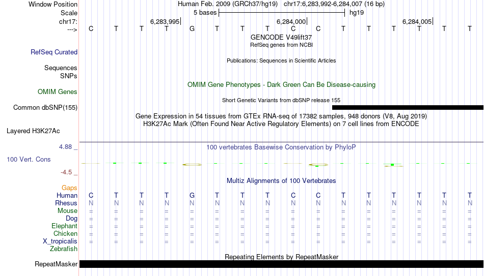This screenshot has width=484, height=276.
Task: Click the 6,283,995 ruler coordinate
Action: tap(165, 21)
